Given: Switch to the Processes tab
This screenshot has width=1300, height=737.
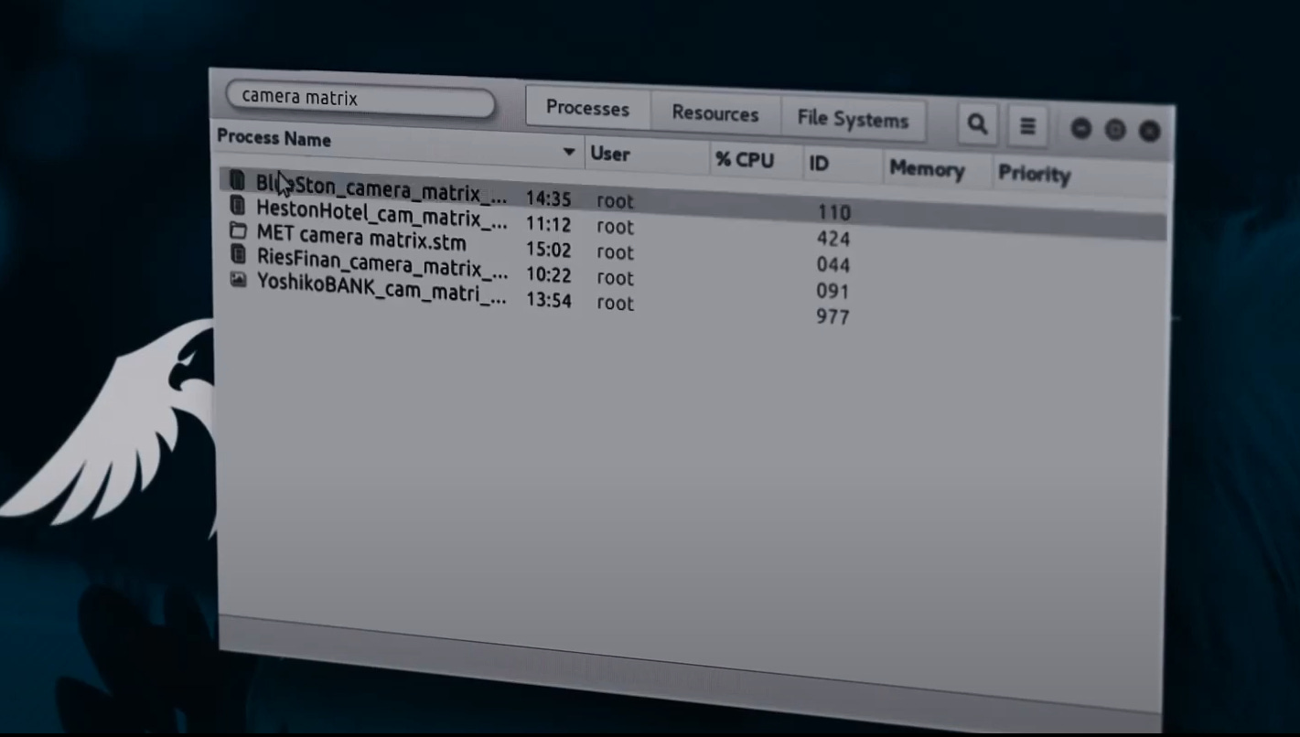Looking at the screenshot, I should [587, 109].
